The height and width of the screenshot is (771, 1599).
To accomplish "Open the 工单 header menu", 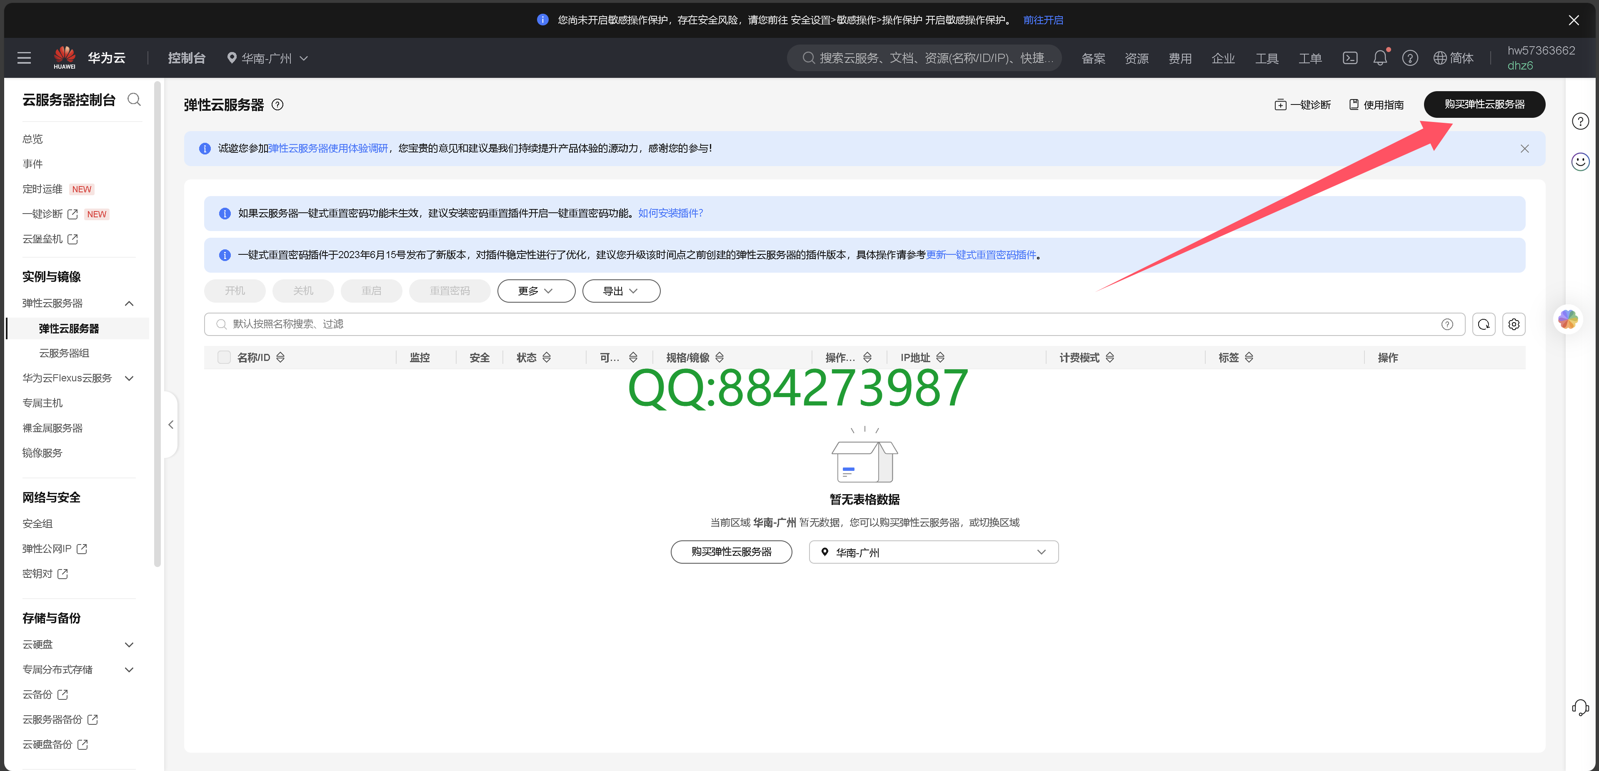I will point(1310,58).
